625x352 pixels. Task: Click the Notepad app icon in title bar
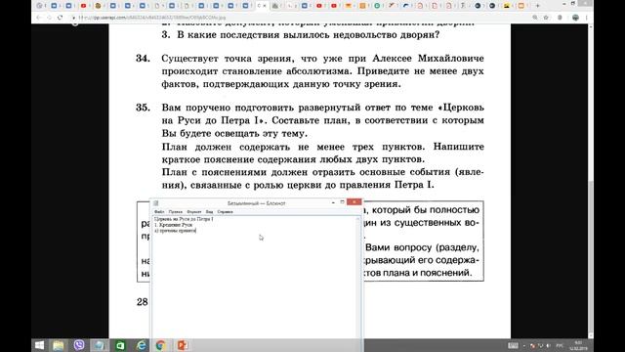156,203
